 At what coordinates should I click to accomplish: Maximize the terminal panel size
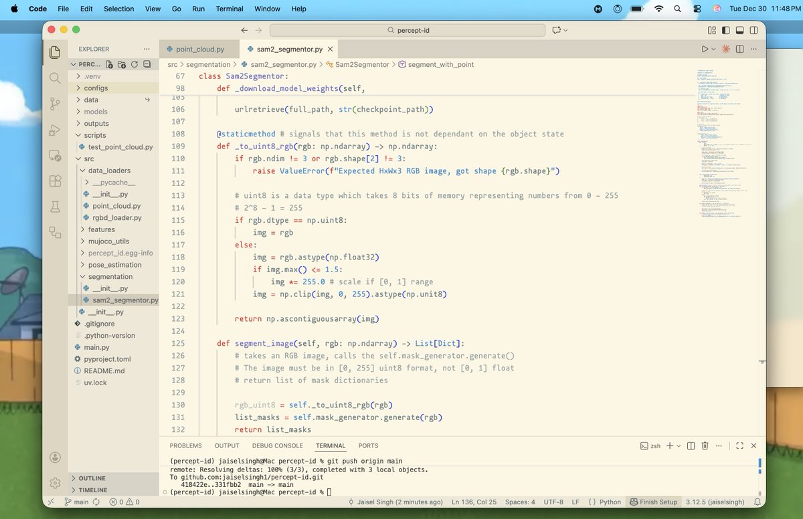tap(740, 445)
